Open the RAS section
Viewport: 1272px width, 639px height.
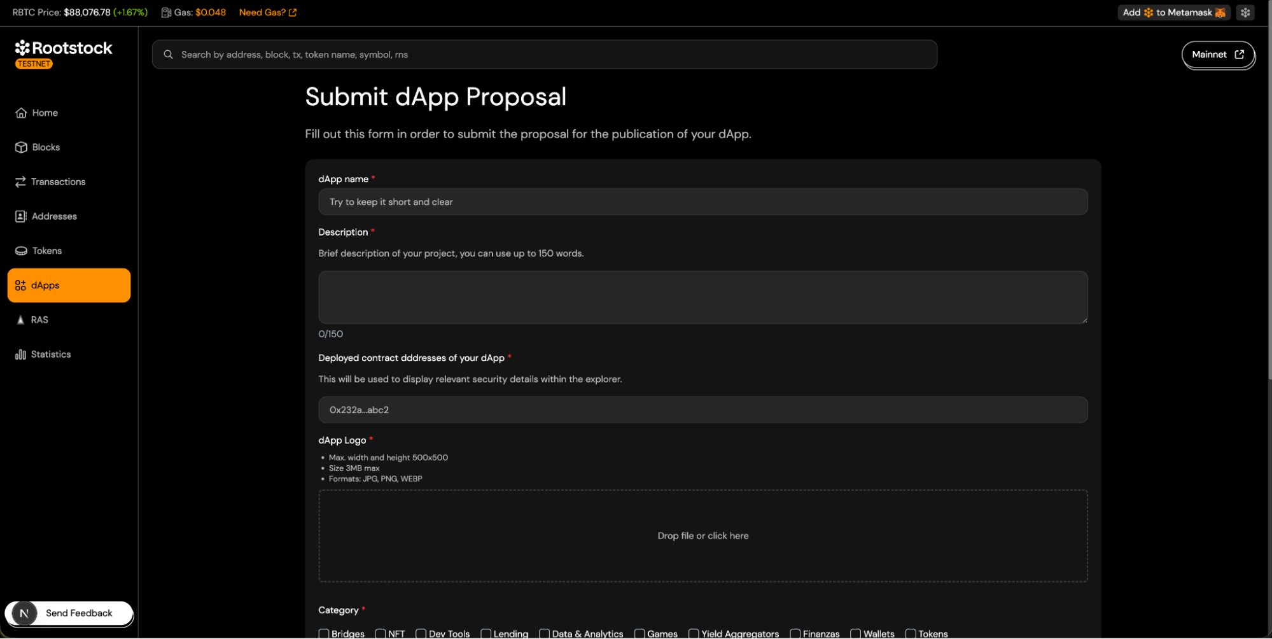click(x=39, y=319)
